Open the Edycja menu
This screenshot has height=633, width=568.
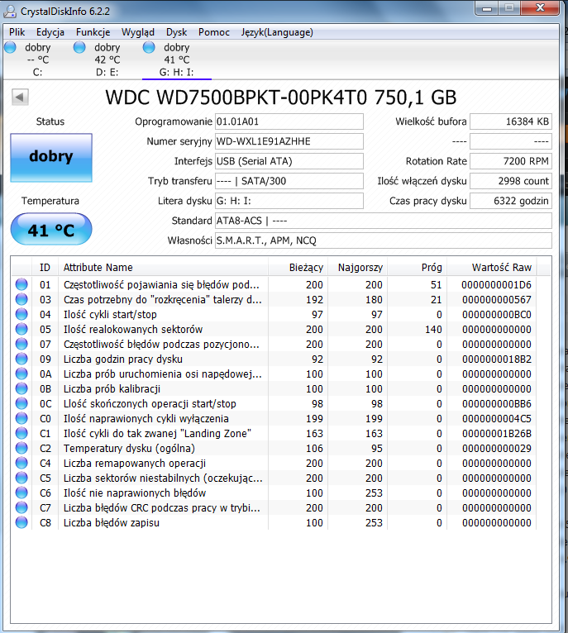click(50, 32)
